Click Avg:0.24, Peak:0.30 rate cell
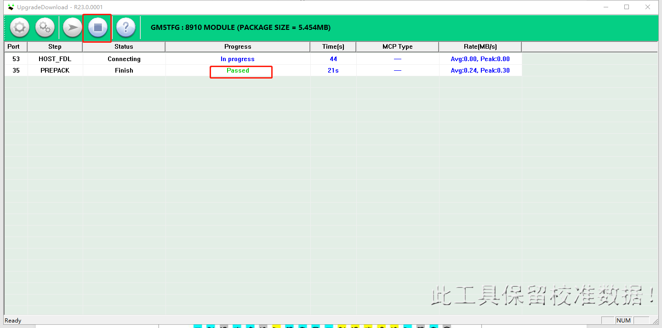The height and width of the screenshot is (328, 662). [480, 70]
